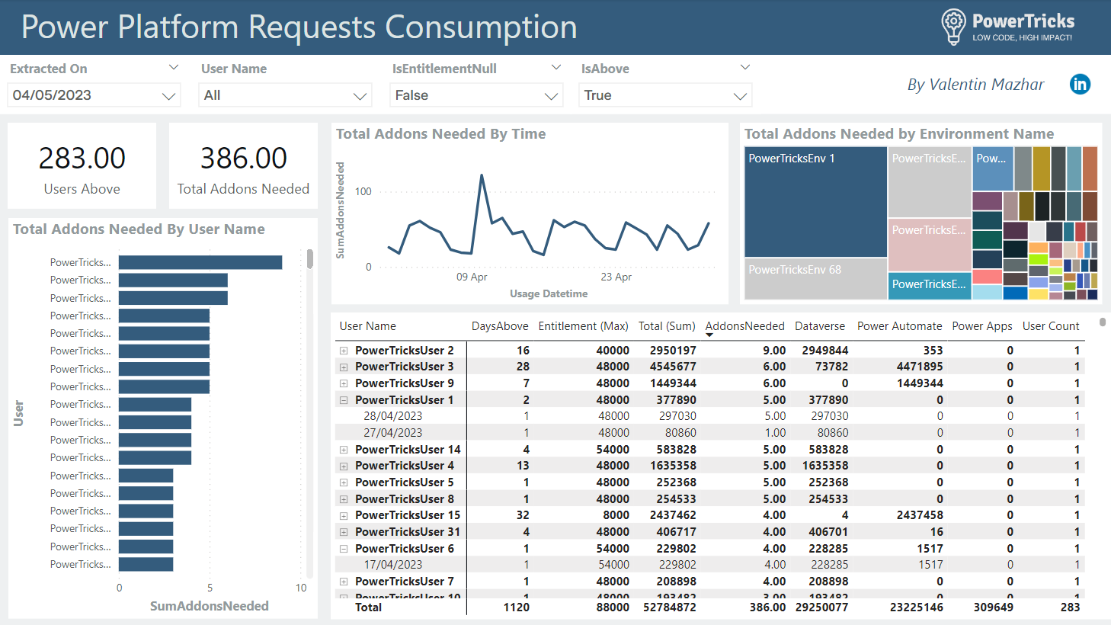Screen dimensions: 1111x625
Task: Expand the PowerTricksUser 9 row
Action: coord(344,383)
